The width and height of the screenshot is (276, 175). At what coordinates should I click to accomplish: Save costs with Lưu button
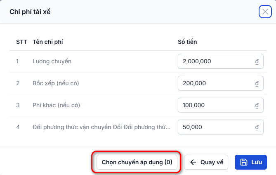(251, 162)
